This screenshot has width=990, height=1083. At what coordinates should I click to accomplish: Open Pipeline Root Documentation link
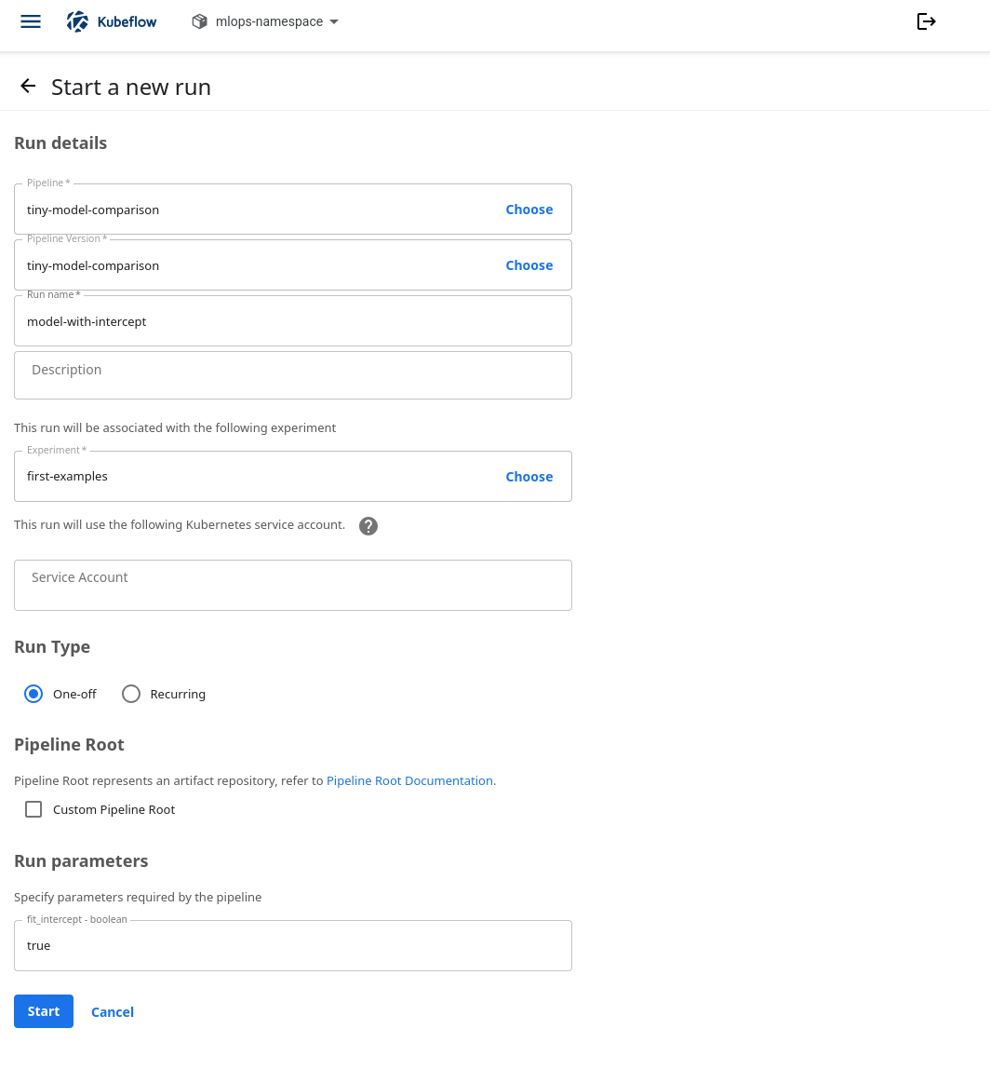click(x=409, y=780)
